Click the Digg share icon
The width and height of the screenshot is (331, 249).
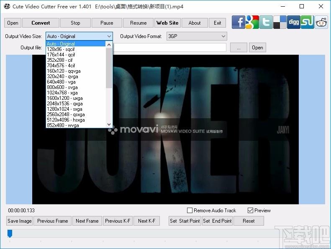[294, 22]
